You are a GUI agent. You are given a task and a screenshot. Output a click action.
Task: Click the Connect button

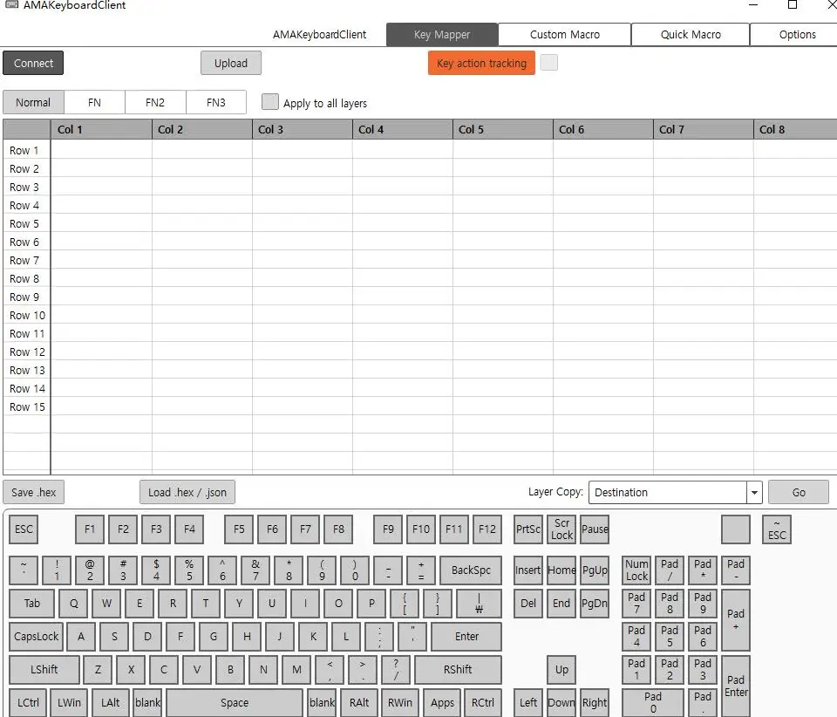point(33,63)
